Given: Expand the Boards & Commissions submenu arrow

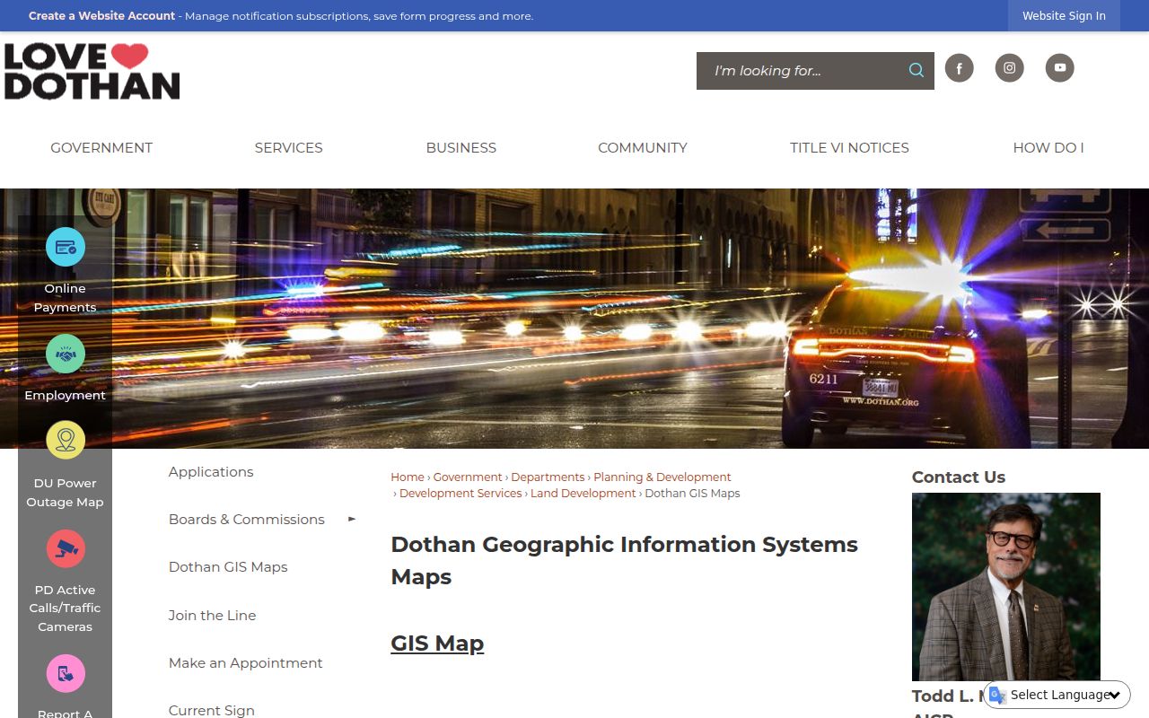Looking at the screenshot, I should 352,519.
